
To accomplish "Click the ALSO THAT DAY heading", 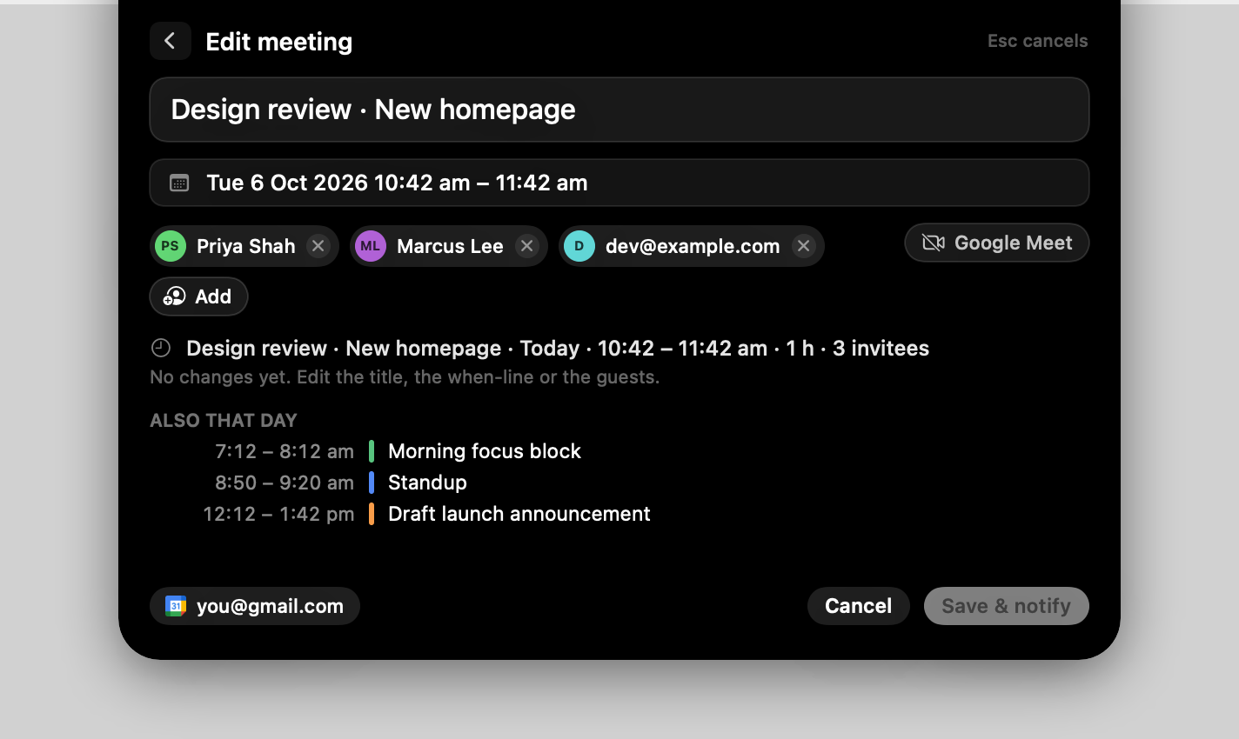I will click(224, 420).
